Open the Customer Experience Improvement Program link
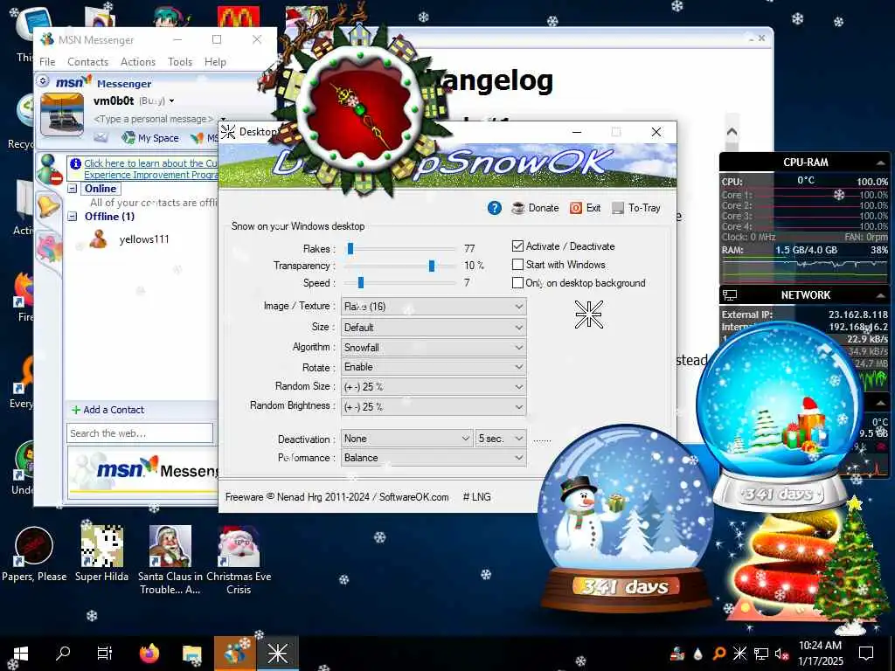The image size is (895, 671). click(150, 169)
